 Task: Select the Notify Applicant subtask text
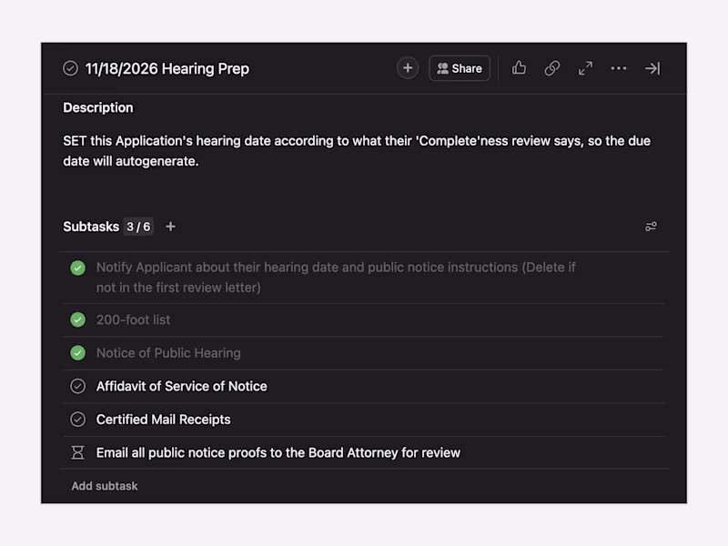click(336, 278)
